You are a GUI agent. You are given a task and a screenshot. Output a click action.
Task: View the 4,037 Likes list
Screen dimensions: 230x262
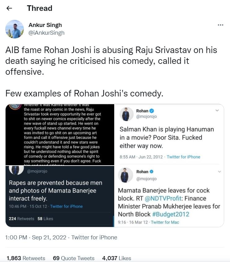[x=117, y=258]
